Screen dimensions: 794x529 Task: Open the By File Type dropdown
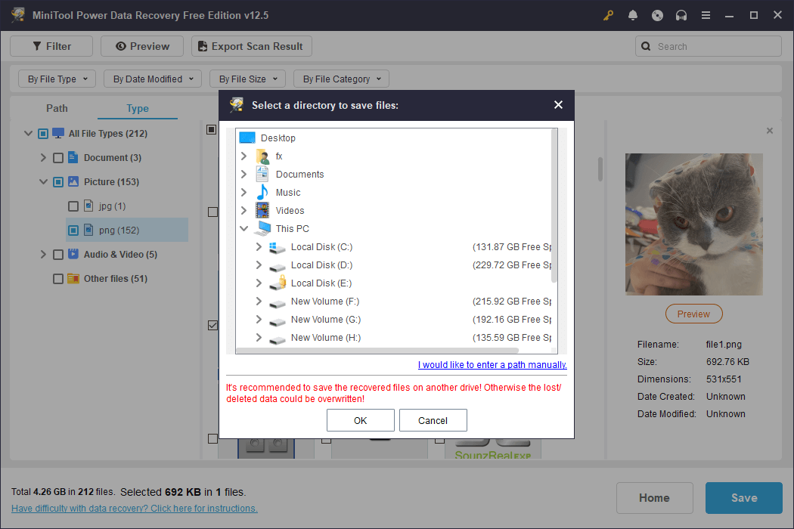pyautogui.click(x=57, y=79)
